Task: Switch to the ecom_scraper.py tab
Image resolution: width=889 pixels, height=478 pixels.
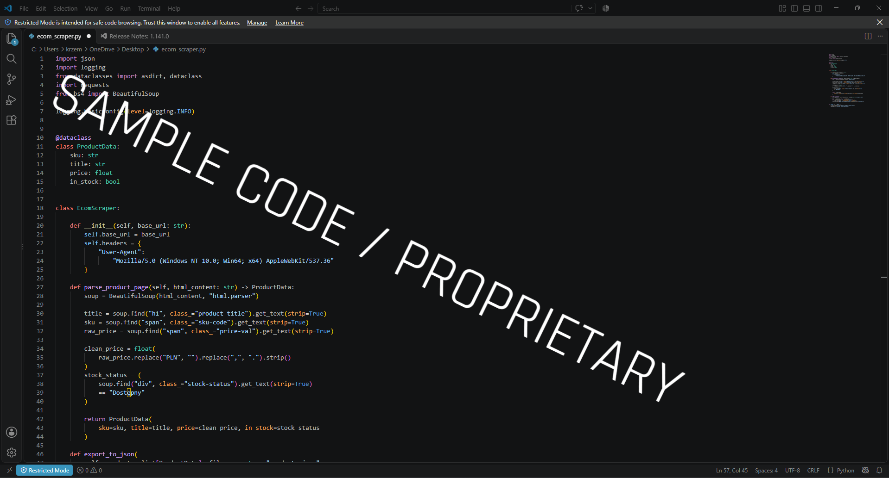Action: tap(59, 36)
